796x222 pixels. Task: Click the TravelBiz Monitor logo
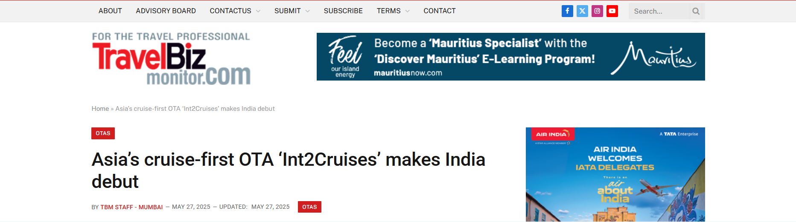pos(171,58)
